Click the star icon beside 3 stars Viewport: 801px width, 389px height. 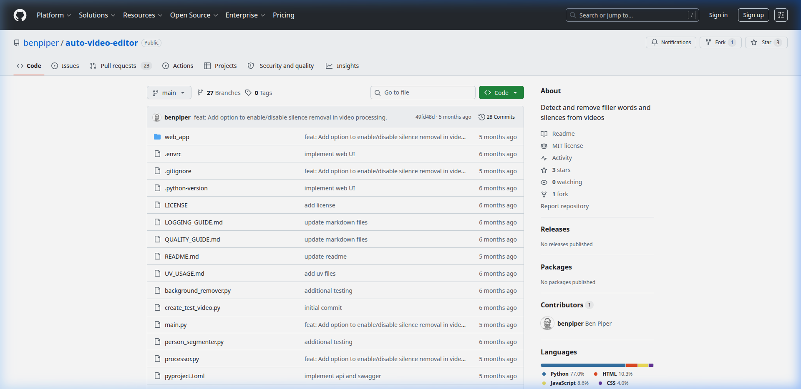click(x=544, y=170)
